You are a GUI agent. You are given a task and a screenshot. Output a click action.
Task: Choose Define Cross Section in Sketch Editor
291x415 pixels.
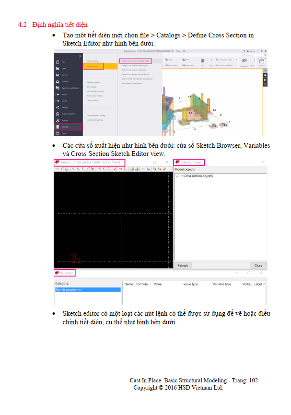[136, 61]
